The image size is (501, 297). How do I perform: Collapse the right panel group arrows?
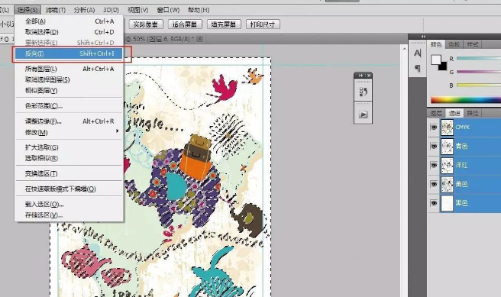point(423,37)
